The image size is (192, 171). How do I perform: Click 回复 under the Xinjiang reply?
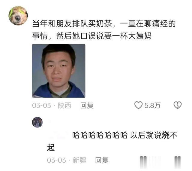[x=102, y=160]
